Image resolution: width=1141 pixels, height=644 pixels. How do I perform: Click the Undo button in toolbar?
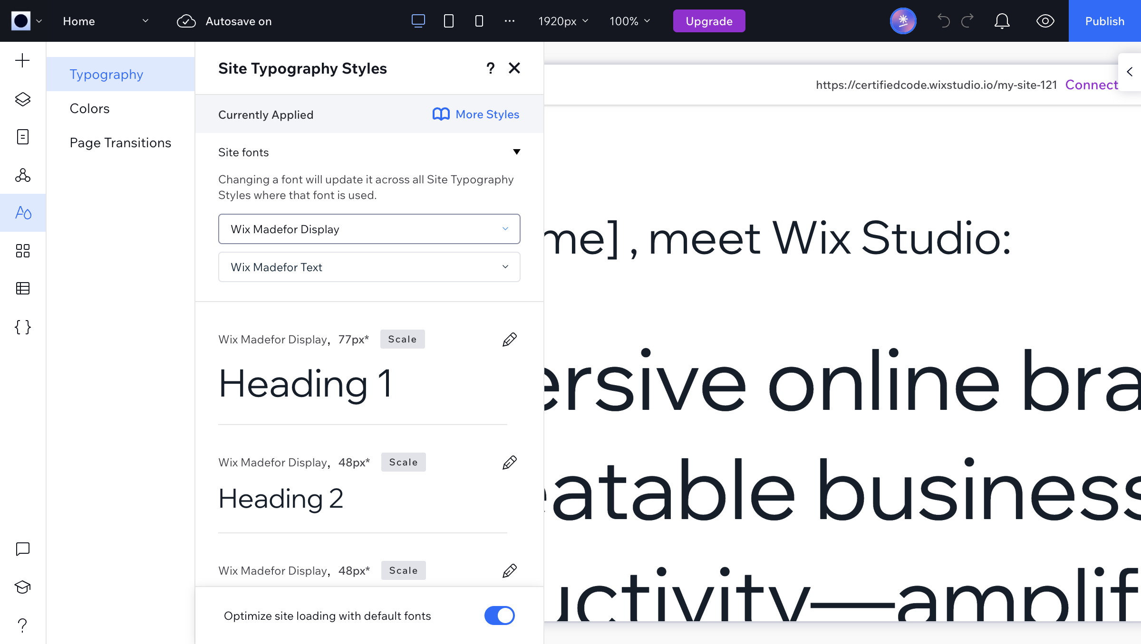pyautogui.click(x=944, y=21)
